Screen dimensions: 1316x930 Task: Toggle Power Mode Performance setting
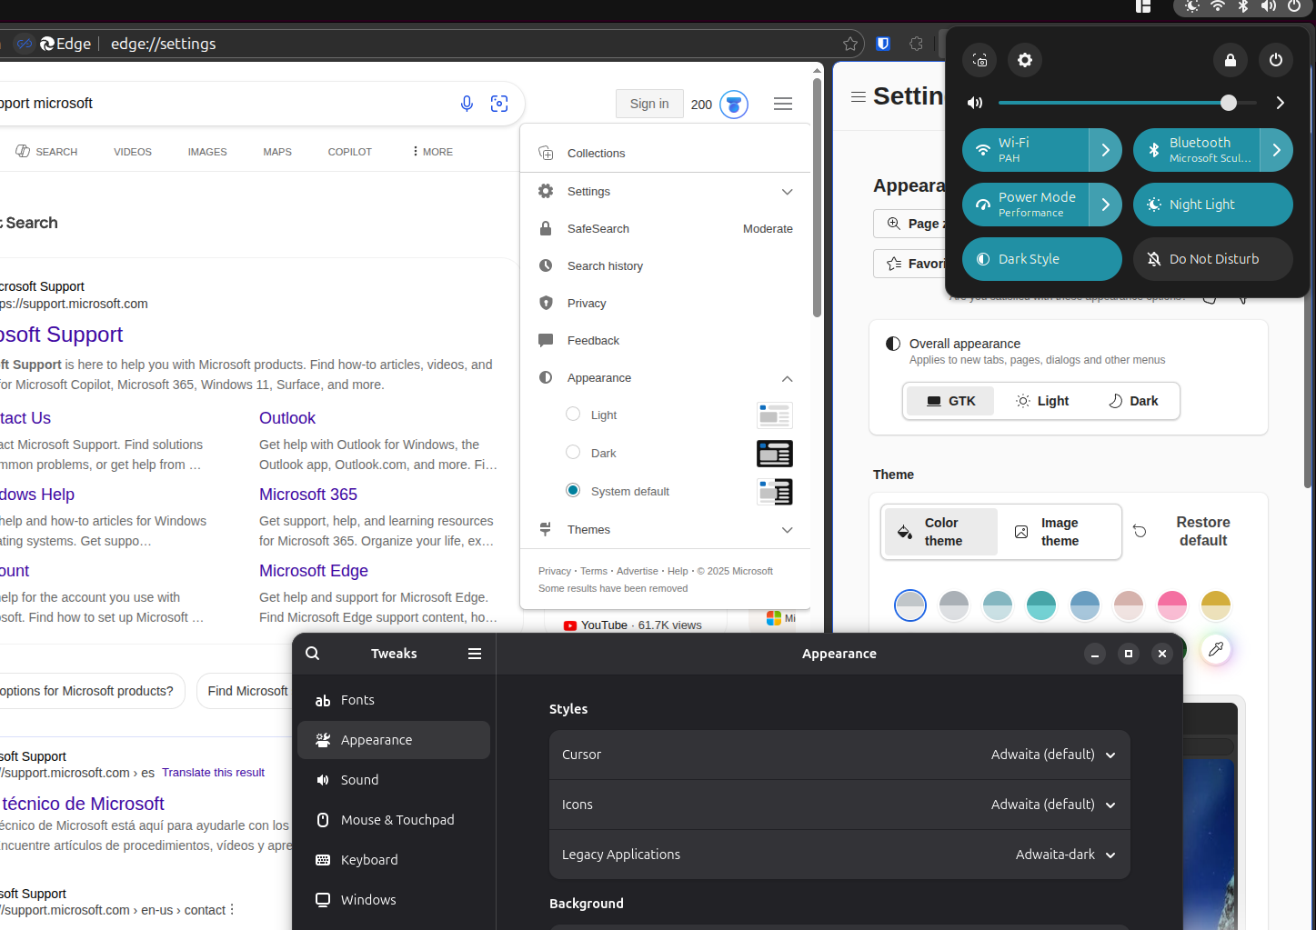point(1025,205)
